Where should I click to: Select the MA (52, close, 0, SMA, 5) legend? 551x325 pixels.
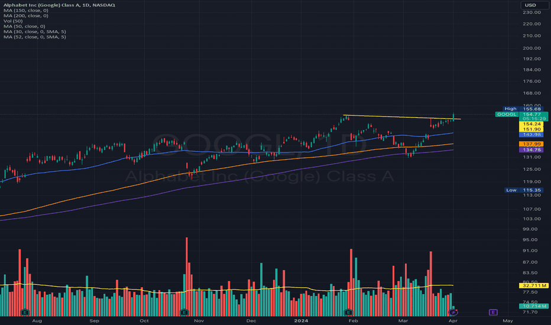click(x=34, y=37)
